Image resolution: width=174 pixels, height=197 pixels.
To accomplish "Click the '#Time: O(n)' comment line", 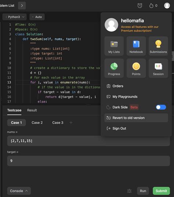I will point(25,25).
